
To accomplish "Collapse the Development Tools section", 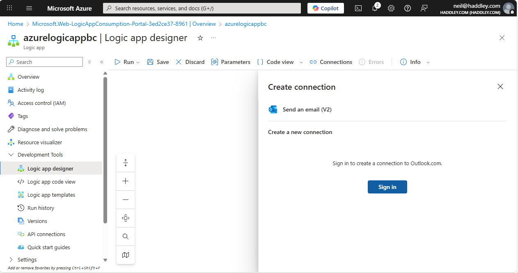I will point(11,155).
